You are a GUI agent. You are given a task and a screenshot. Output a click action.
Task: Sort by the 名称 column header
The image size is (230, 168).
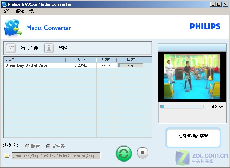35,60
